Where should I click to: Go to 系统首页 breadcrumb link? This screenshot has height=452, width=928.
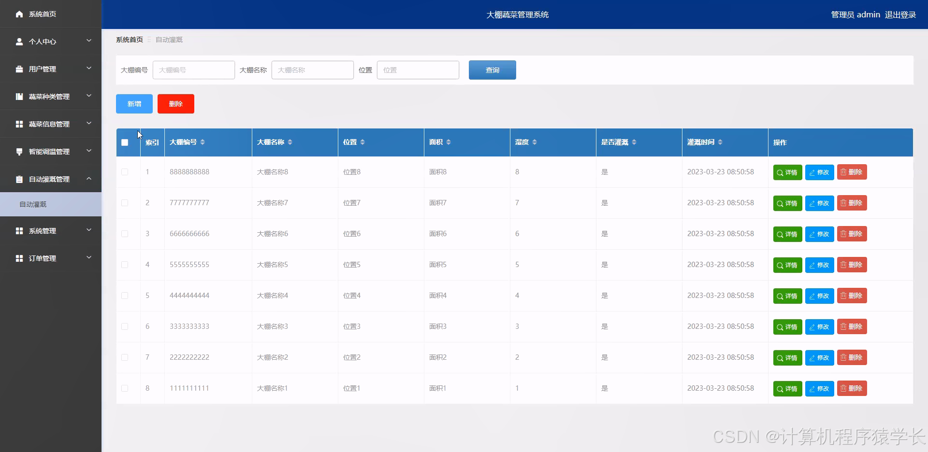coord(130,40)
